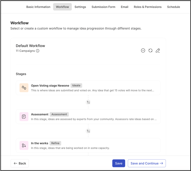Image resolution: width=191 pixels, height=171 pixels.
Task: Swap order arrows between Open Voting and Assessment
Action: 88,102
